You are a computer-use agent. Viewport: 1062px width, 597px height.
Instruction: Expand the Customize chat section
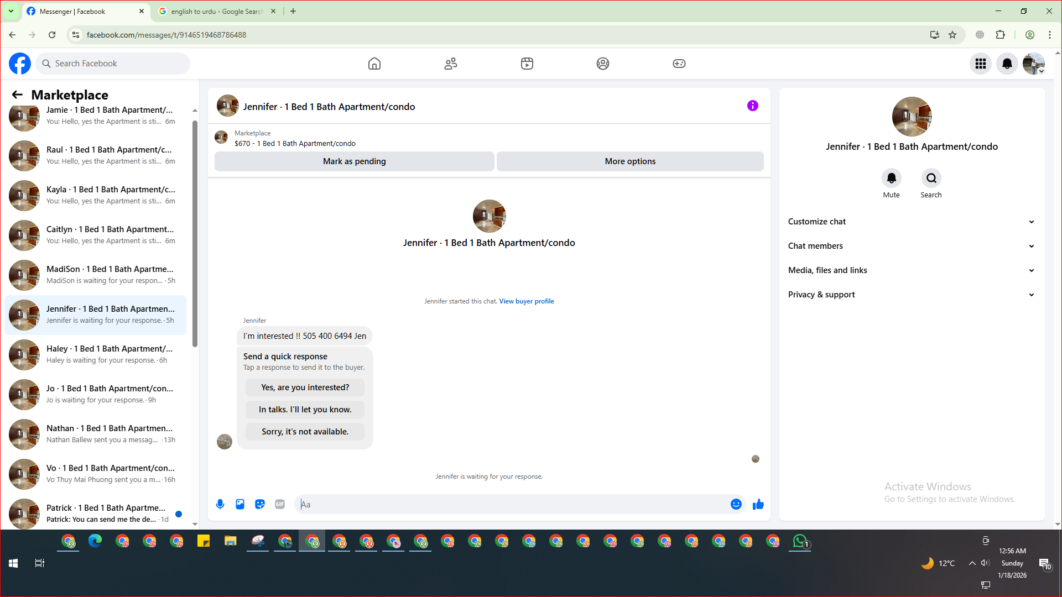pyautogui.click(x=911, y=222)
